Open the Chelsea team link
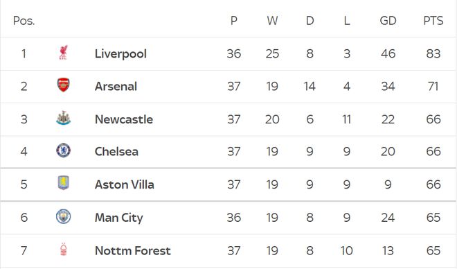The width and height of the screenshot is (457, 269). (x=116, y=151)
